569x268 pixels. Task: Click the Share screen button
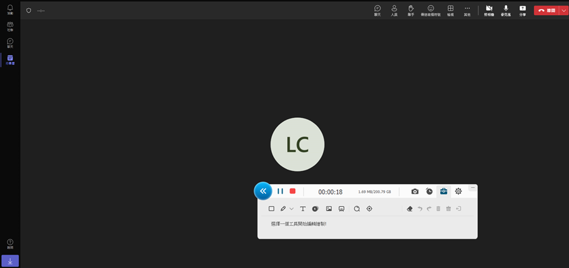coord(522,11)
